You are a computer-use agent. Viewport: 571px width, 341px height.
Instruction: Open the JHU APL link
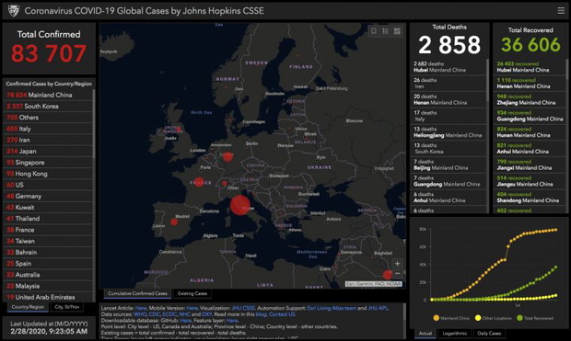(x=378, y=308)
